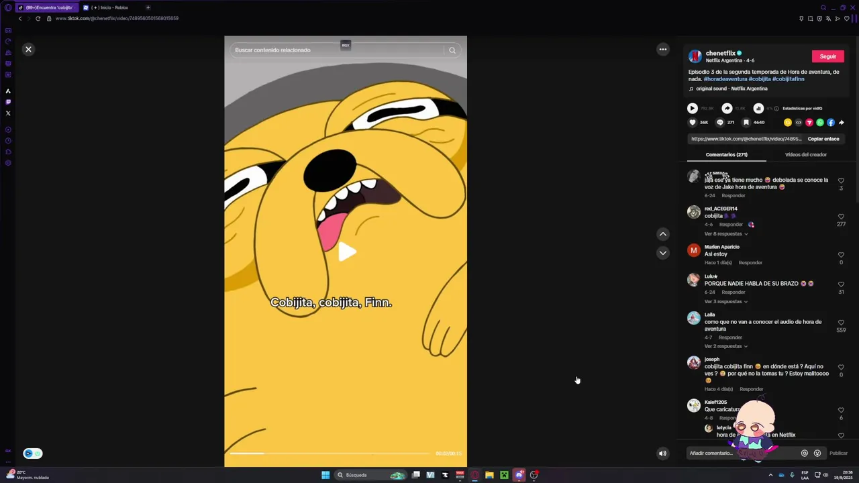This screenshot has height=483, width=859.
Task: Reply to Marlen Aparicio's comment
Action: click(750, 263)
